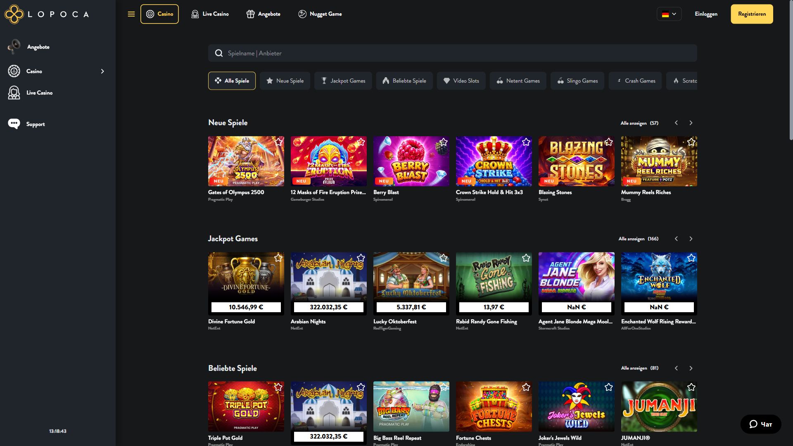This screenshot has height=446, width=793.
Task: Favorite Gates of Olympus 2500 star
Action: tap(278, 142)
